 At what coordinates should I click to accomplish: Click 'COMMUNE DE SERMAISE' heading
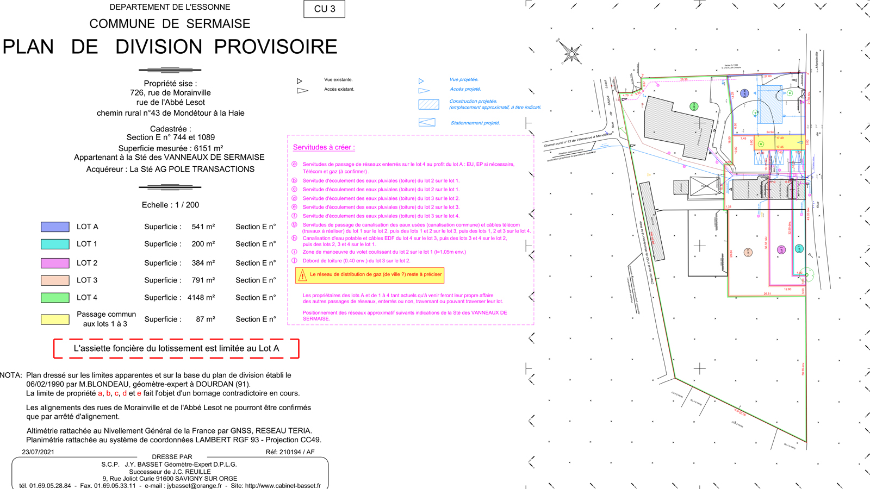click(170, 24)
